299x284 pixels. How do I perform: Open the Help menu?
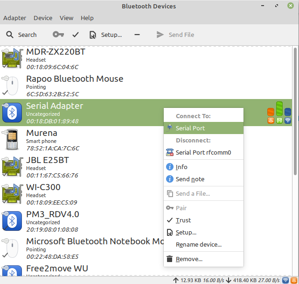click(87, 18)
